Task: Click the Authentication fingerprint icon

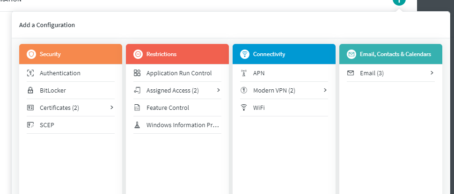Action: 30,73
